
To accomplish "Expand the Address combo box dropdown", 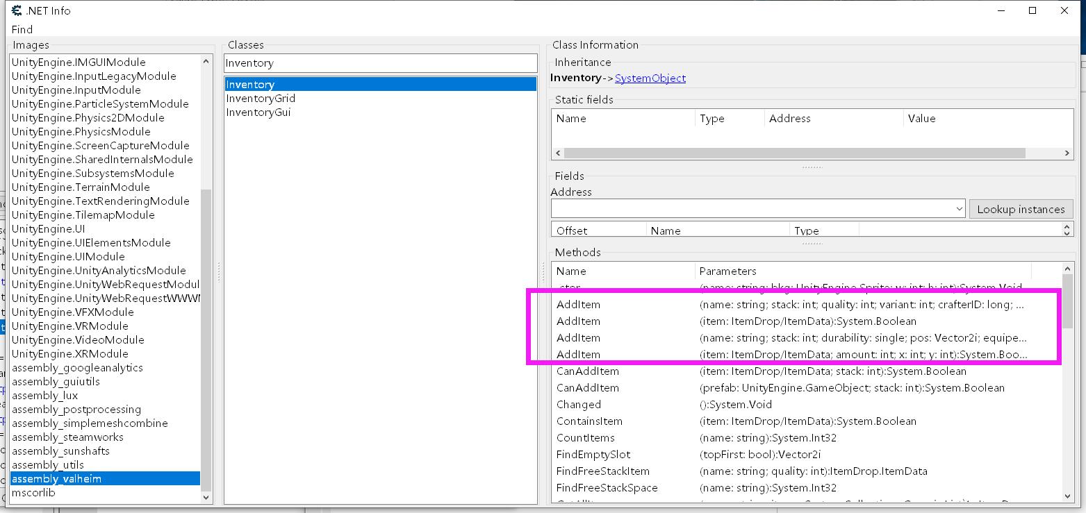I will click(959, 209).
